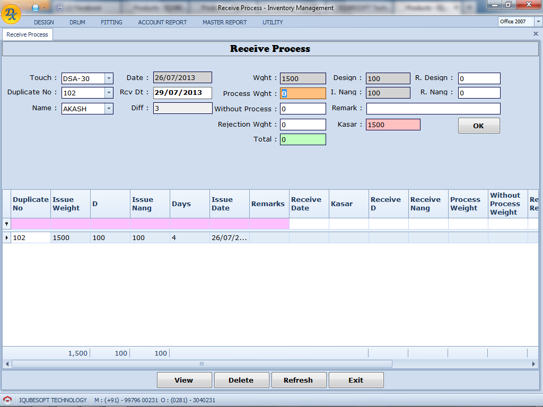Open the MASTER REPORT menu

pyautogui.click(x=224, y=22)
